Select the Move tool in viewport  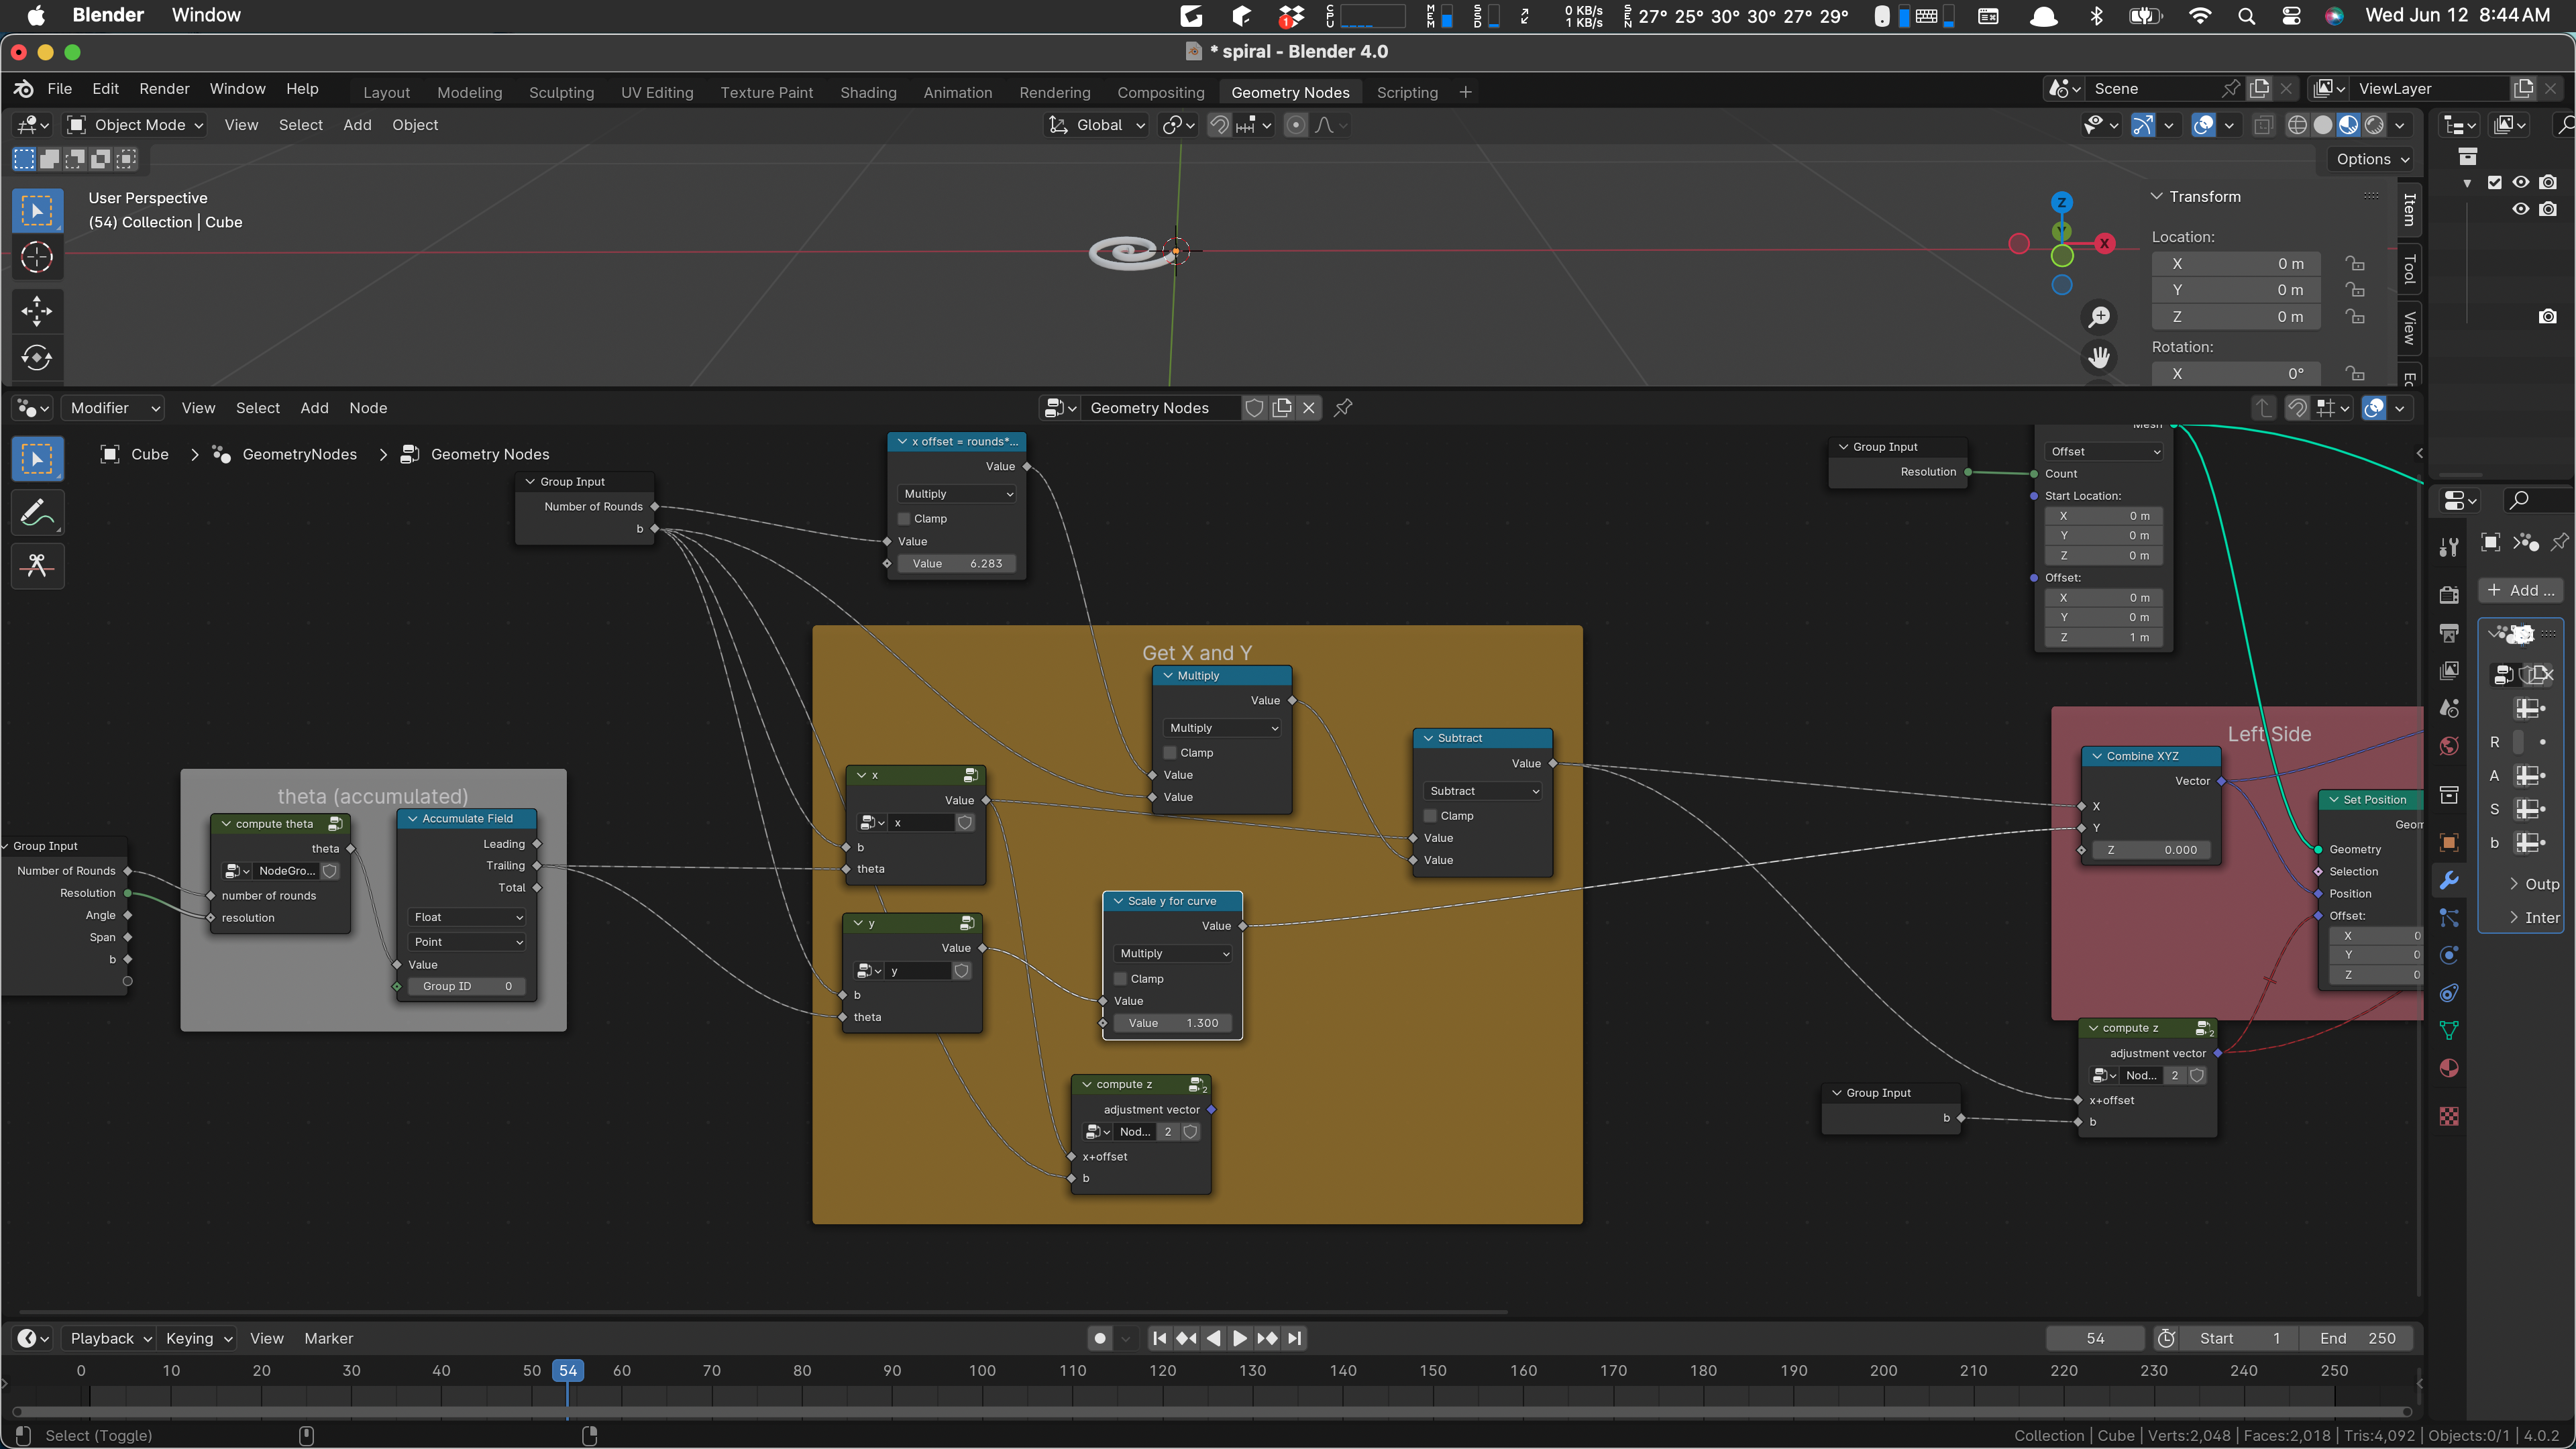point(37,311)
